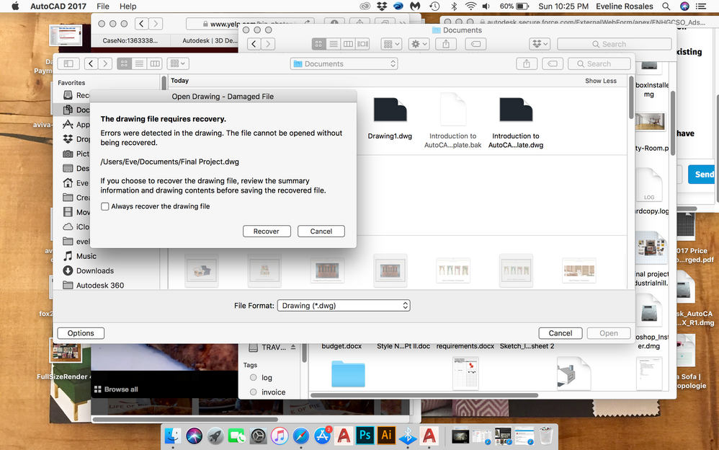Open iTunes from the Dock
719x450 pixels.
coord(280,436)
